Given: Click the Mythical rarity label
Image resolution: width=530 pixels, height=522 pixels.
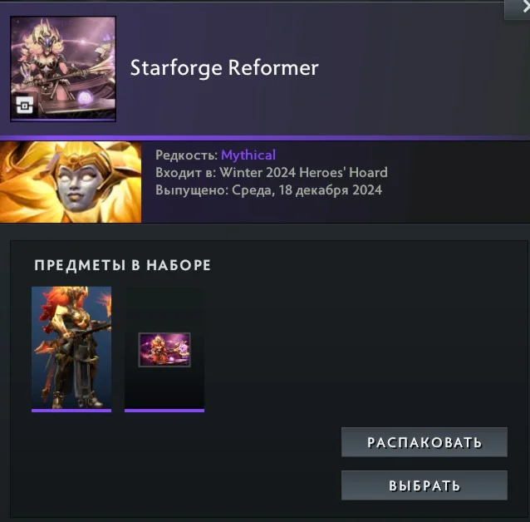Looking at the screenshot, I should tap(248, 155).
